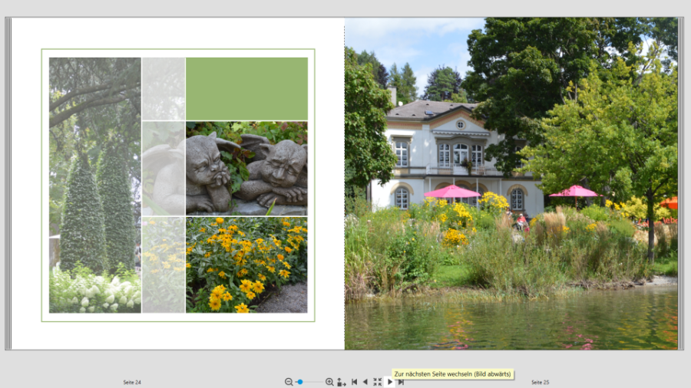Select the stone gargoyles photo
Viewport: 691px width, 388px height.
pos(246,168)
